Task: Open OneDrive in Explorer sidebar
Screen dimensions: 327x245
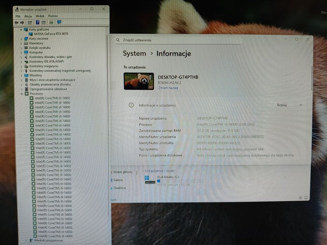Action: [120, 188]
